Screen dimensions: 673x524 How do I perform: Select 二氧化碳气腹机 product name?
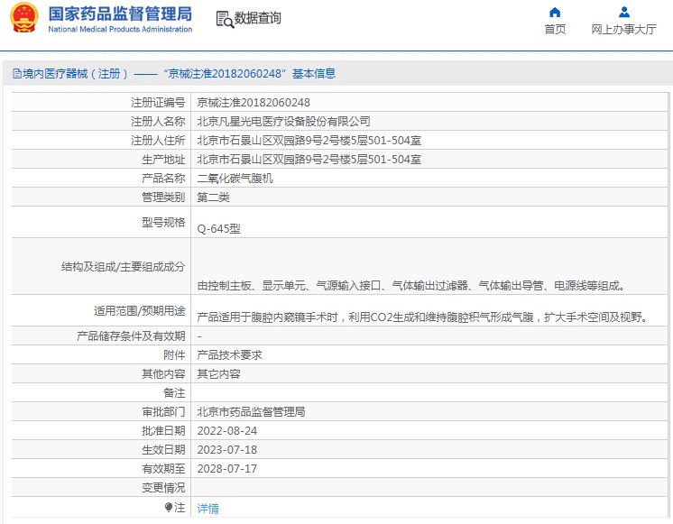[x=235, y=178]
